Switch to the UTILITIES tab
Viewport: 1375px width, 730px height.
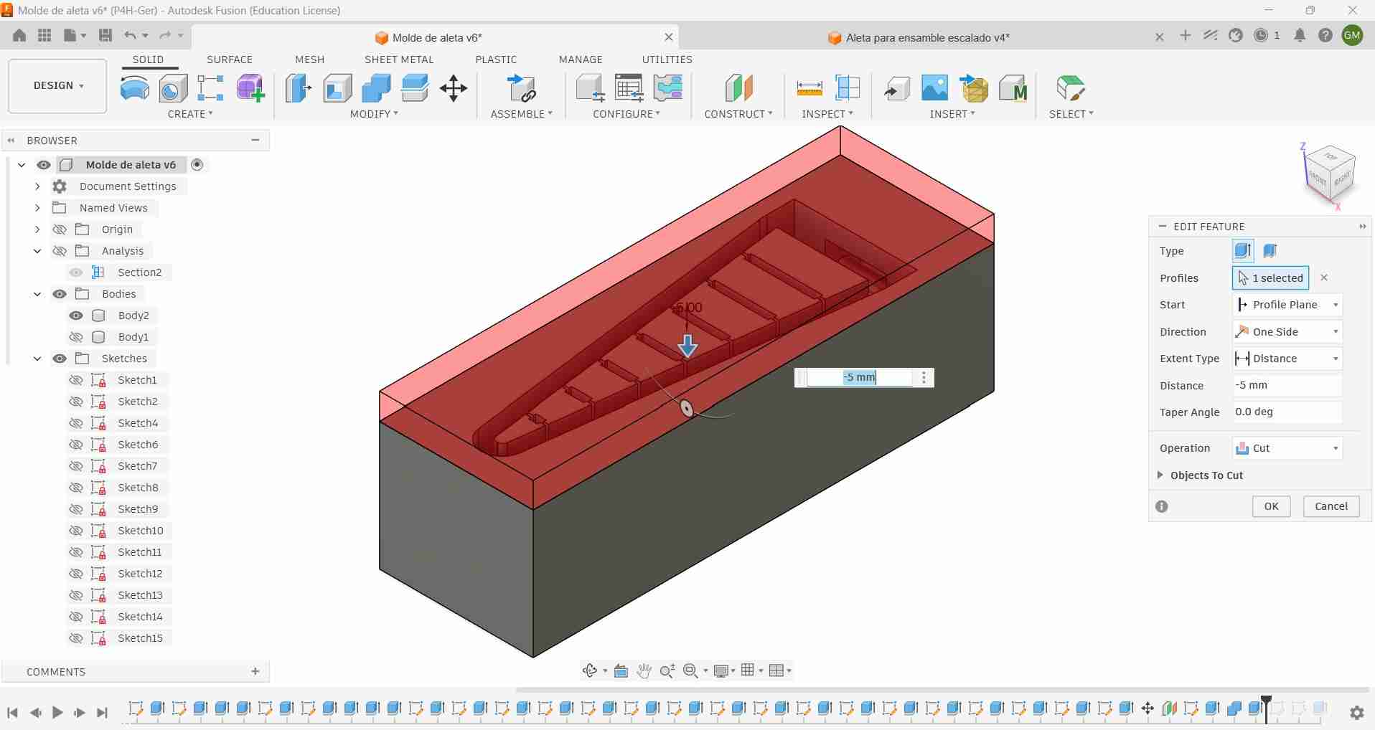(667, 60)
